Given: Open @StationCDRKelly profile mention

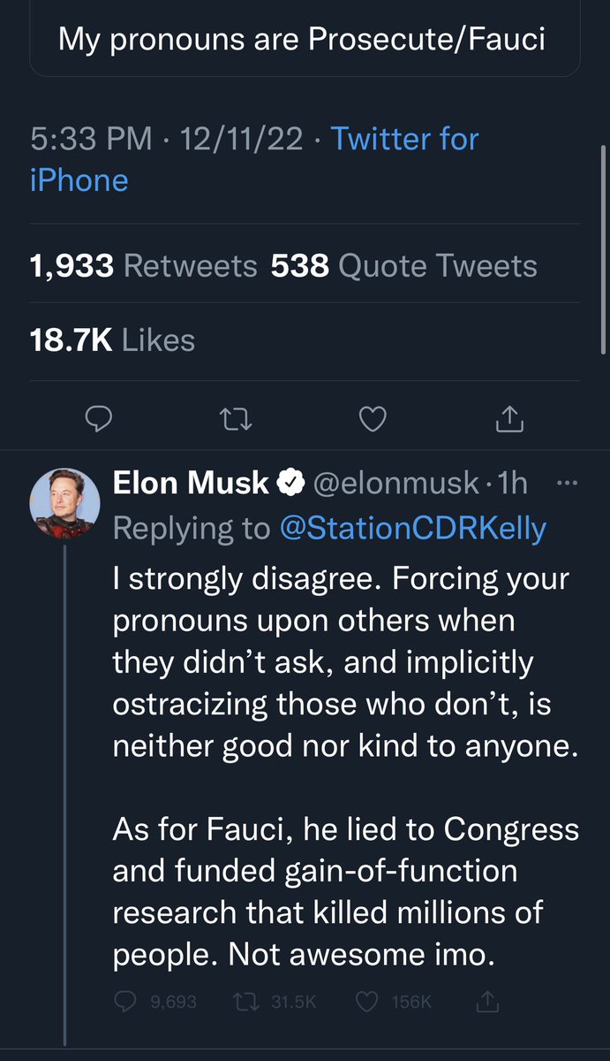Looking at the screenshot, I should click(412, 528).
